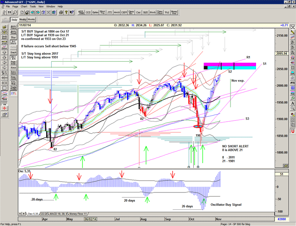This screenshot has width=296, height=226.
Task: Switch chart to Weekly timeframe
Action: tap(22, 20)
